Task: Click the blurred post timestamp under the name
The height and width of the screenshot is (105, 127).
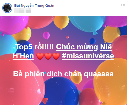Action: click(22, 10)
